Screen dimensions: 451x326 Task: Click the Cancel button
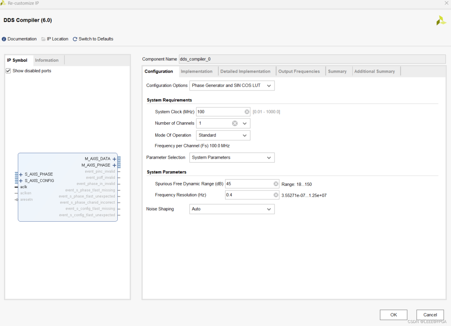coord(430,315)
